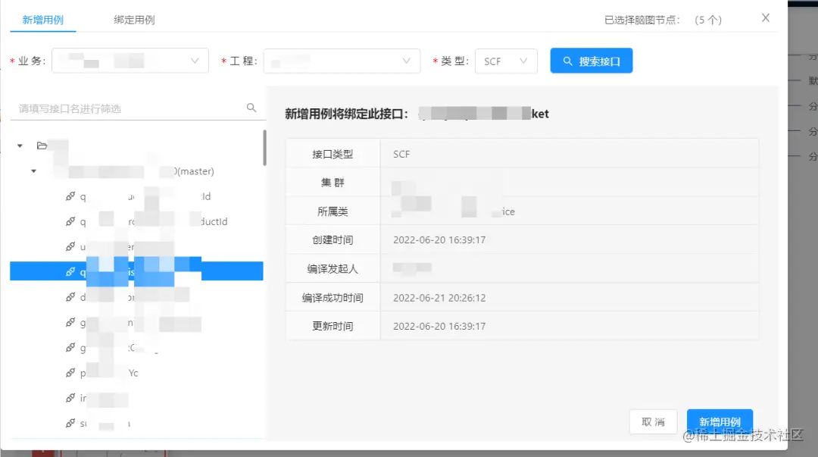Collapse the root folder tree node
This screenshot has height=457, width=818.
coord(19,146)
